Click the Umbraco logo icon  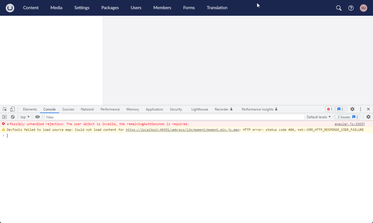point(10,8)
